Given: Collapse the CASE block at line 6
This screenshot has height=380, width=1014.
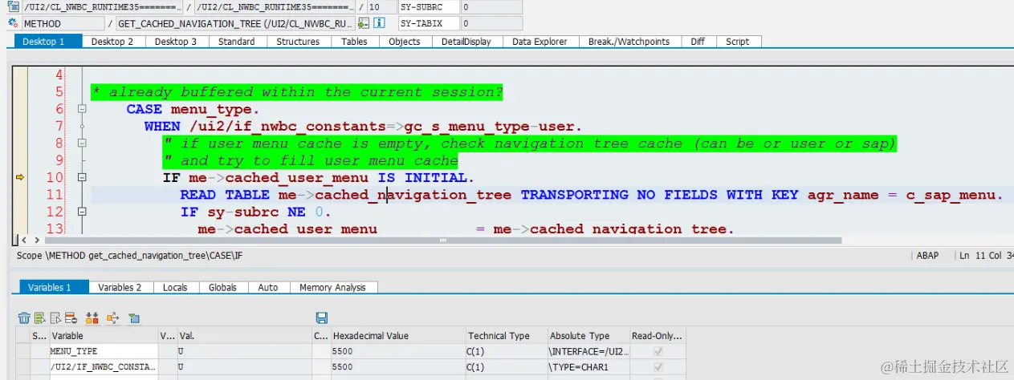Looking at the screenshot, I should click(x=81, y=109).
